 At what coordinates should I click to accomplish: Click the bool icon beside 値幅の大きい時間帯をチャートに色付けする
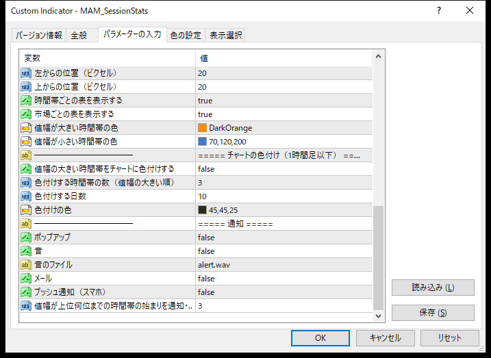(25, 169)
